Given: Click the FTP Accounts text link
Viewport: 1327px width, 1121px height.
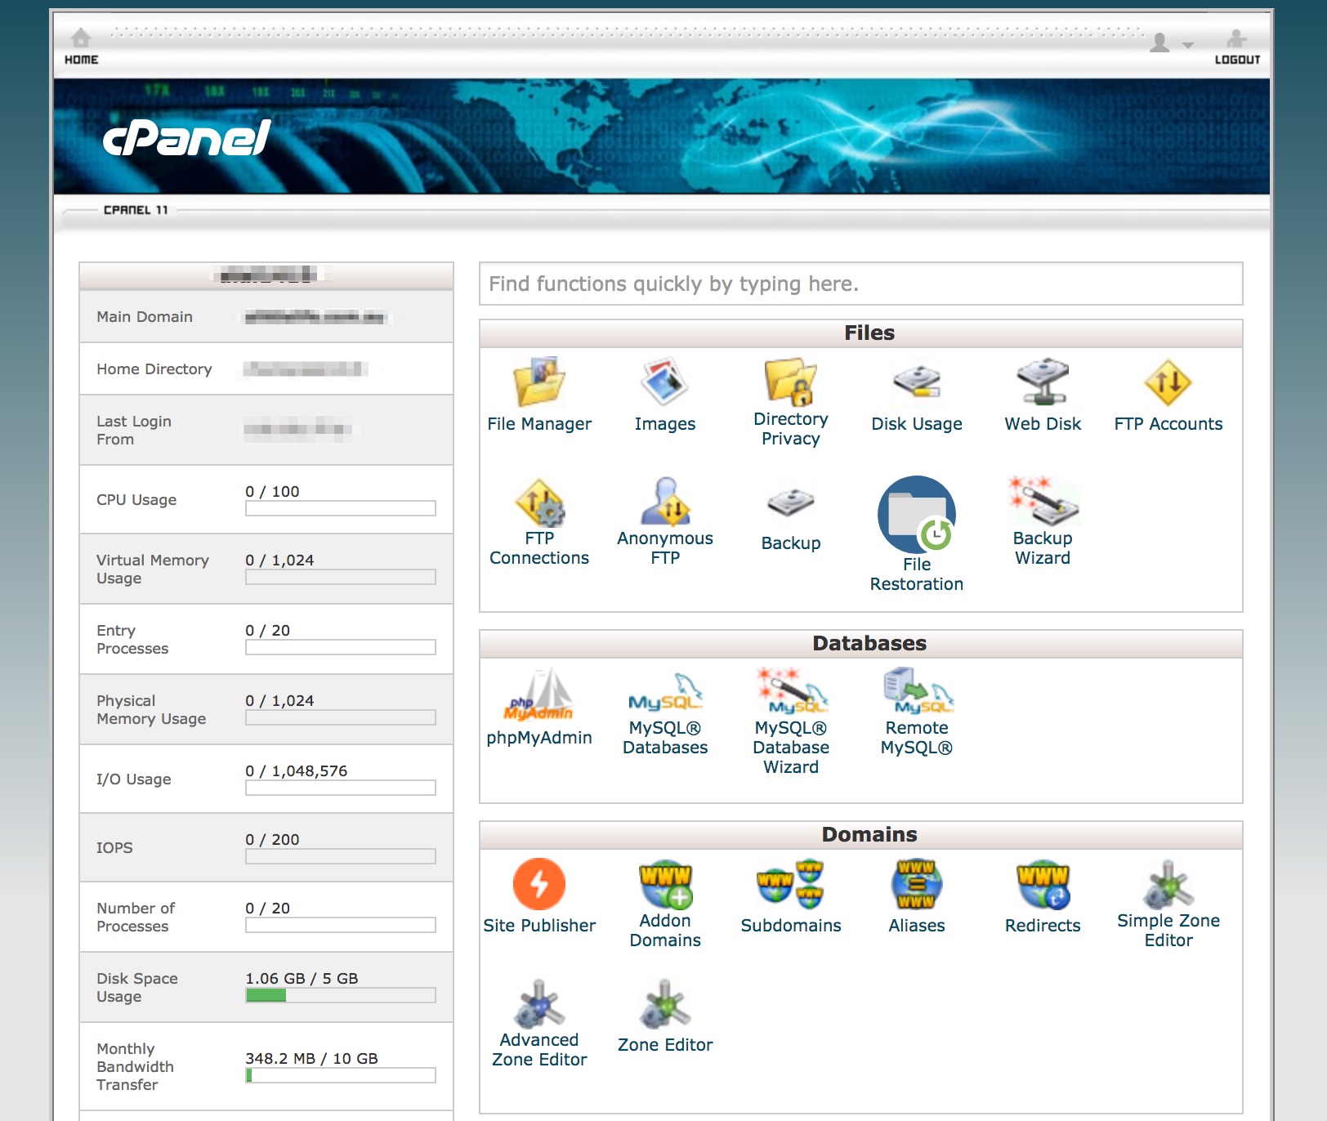Looking at the screenshot, I should click(1168, 424).
